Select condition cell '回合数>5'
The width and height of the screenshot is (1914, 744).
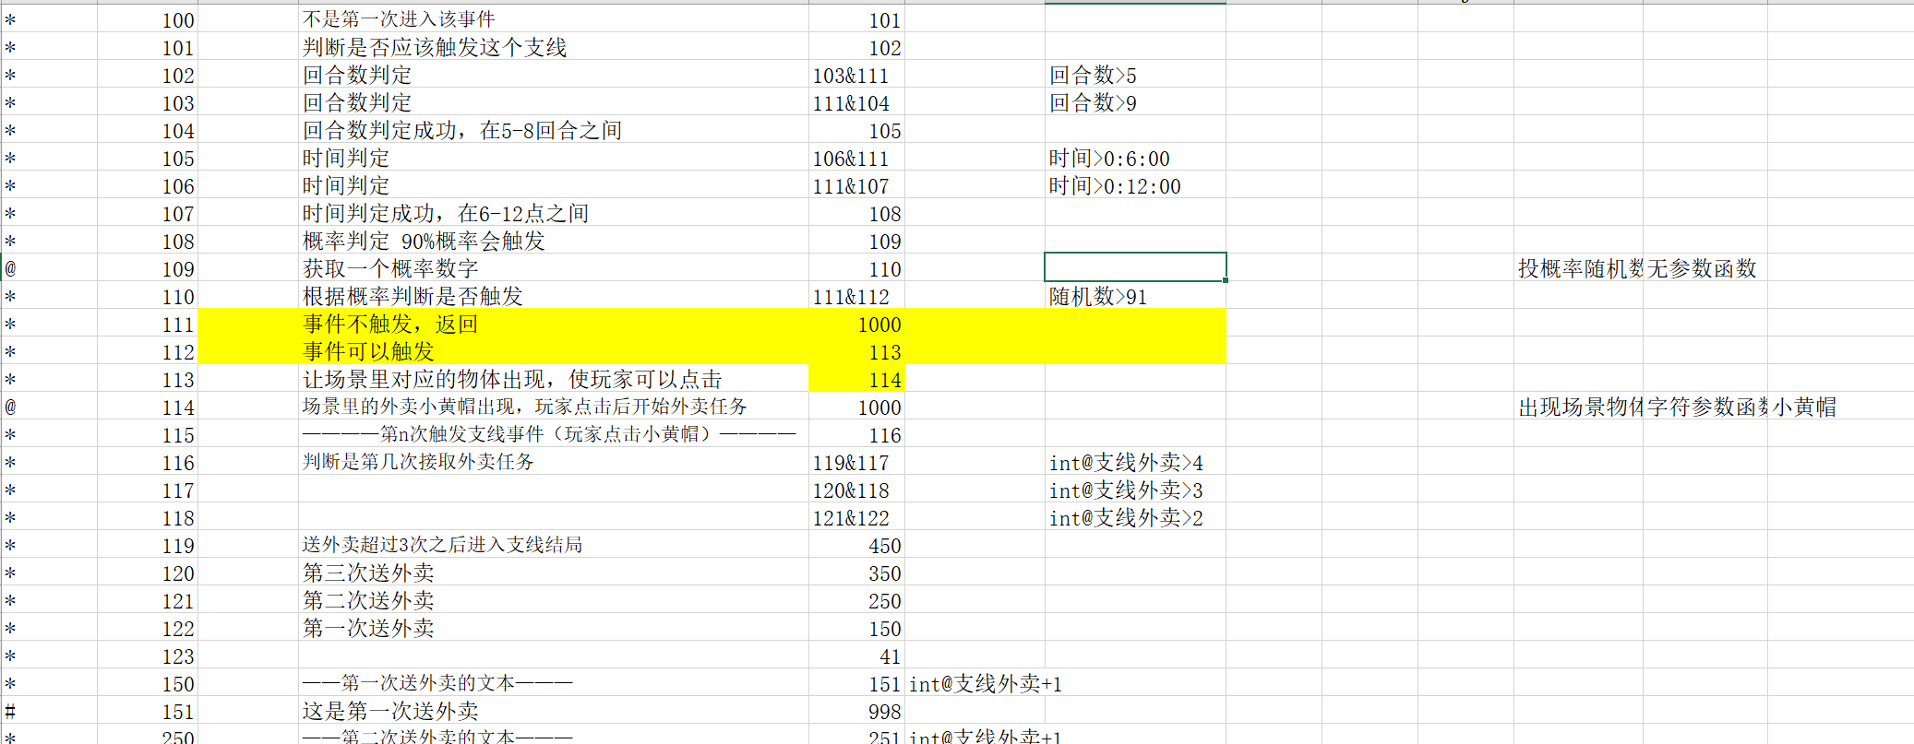tap(1135, 74)
